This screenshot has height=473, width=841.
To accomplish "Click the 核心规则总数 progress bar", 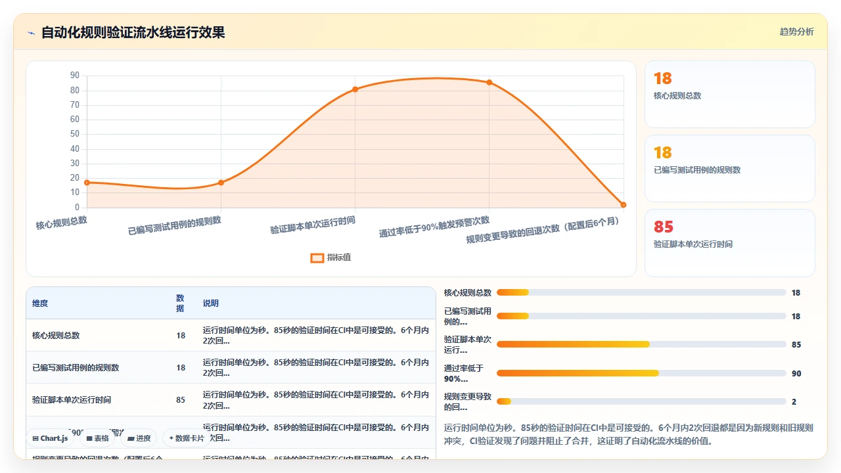I will click(x=641, y=293).
